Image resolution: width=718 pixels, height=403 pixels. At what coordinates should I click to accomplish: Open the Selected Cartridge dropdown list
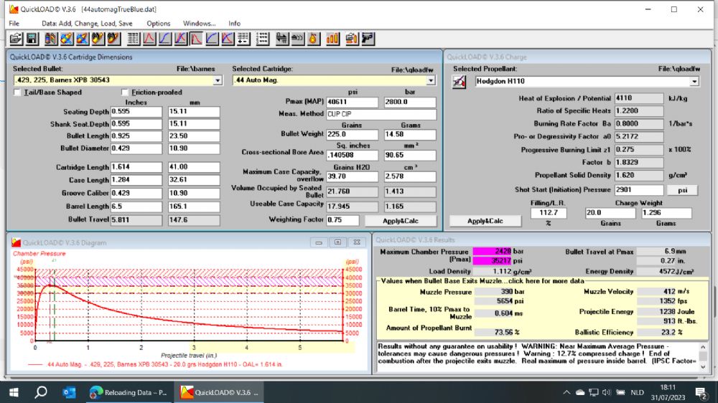coord(431,80)
